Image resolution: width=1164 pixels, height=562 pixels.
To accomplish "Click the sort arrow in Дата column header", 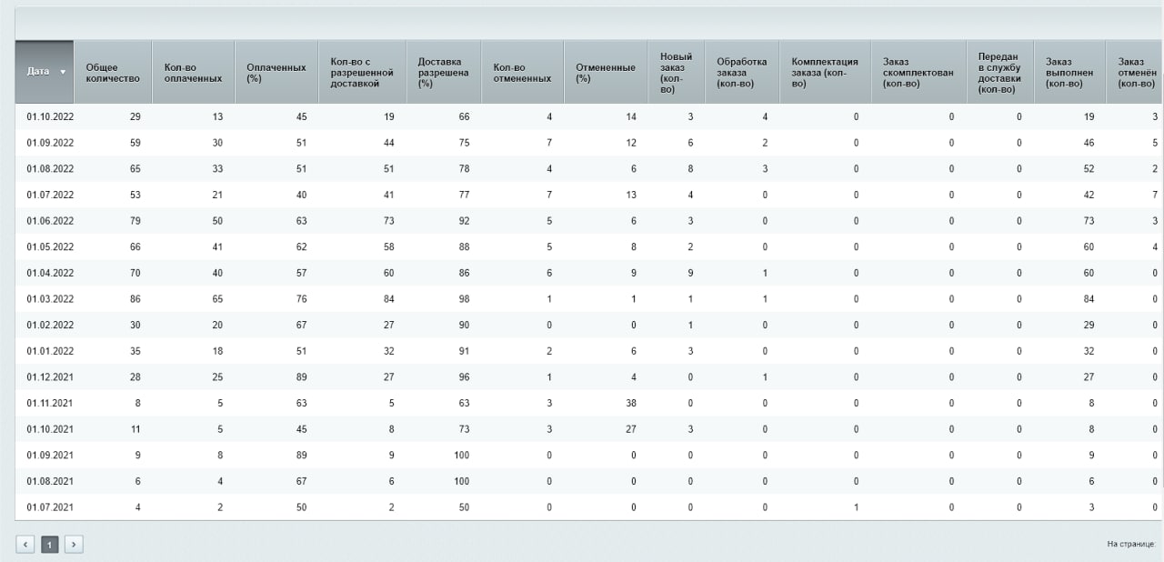I will point(63,72).
